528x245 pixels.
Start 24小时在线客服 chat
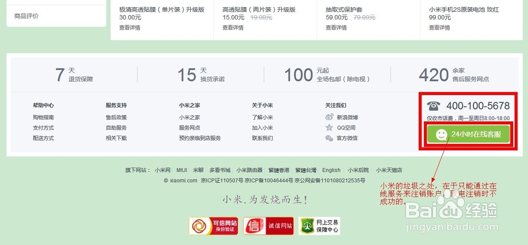tap(468, 134)
